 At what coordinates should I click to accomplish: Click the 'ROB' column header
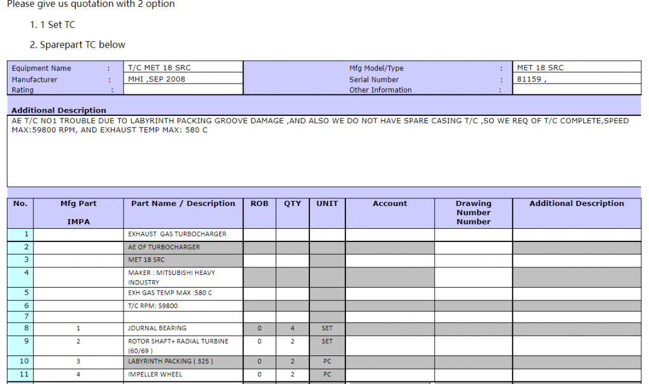[259, 204]
